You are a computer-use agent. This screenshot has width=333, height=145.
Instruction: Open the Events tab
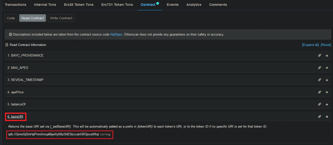[x=173, y=5]
